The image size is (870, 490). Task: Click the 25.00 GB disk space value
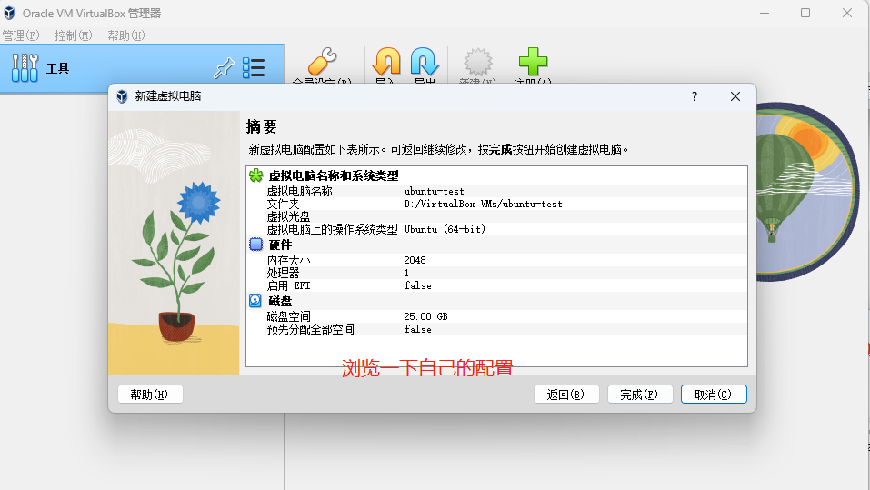[425, 316]
